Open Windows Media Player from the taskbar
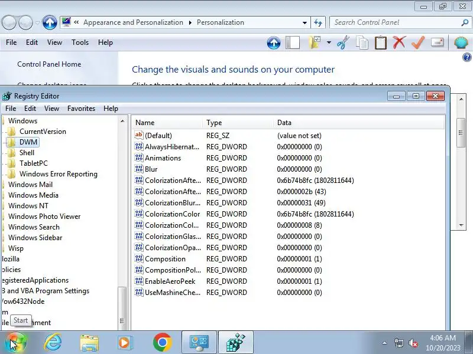 125,343
